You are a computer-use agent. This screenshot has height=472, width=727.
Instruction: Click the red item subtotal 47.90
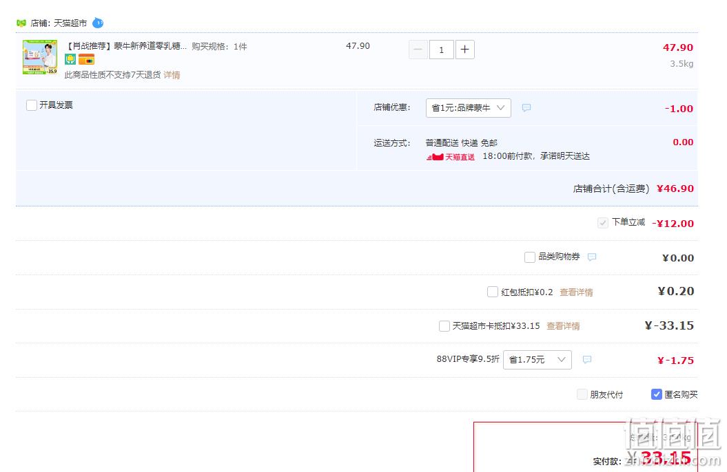[678, 47]
